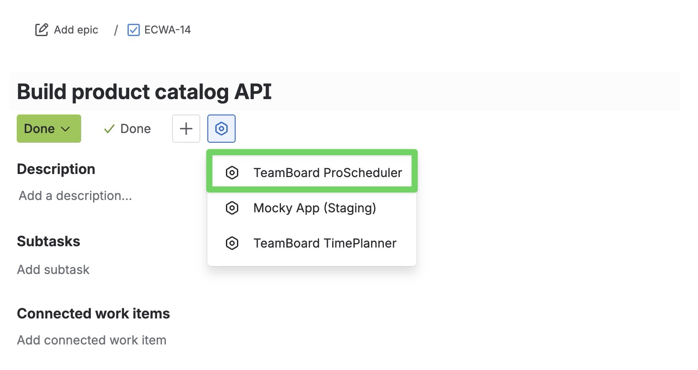Click the Add epic link
The image size is (698, 370).
click(76, 30)
